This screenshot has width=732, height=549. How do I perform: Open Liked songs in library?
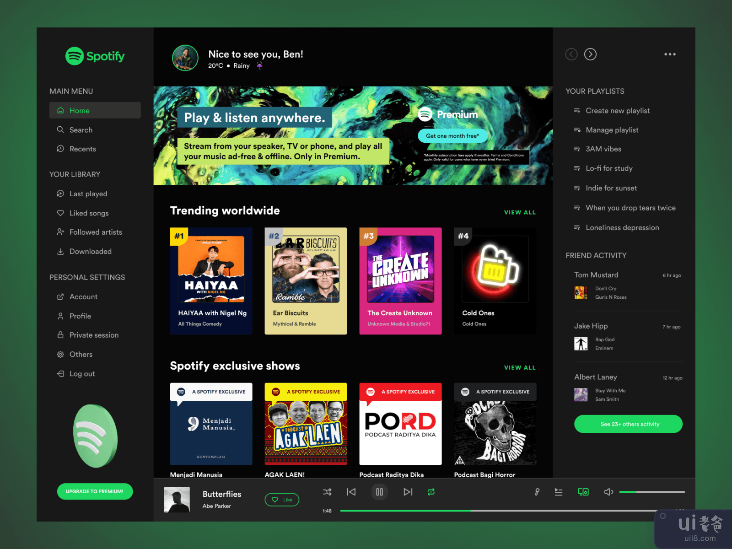(89, 213)
